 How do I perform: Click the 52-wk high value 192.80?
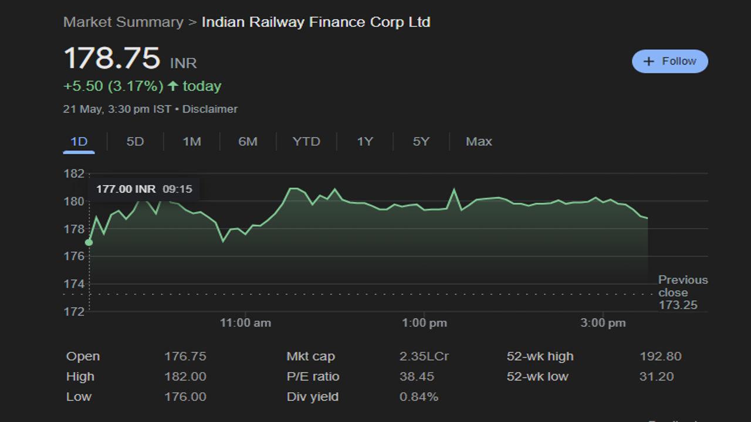pyautogui.click(x=661, y=356)
